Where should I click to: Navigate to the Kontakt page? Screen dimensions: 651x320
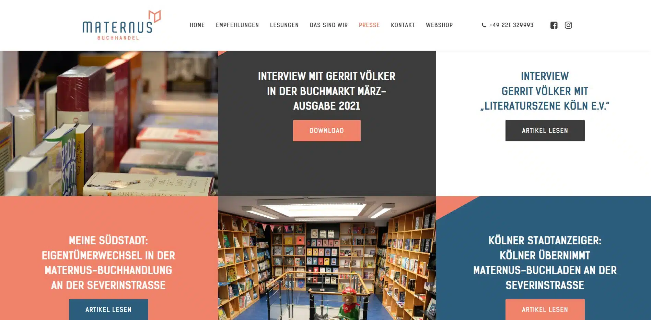click(403, 25)
